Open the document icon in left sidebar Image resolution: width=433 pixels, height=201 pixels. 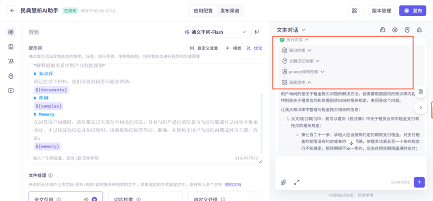[11, 47]
